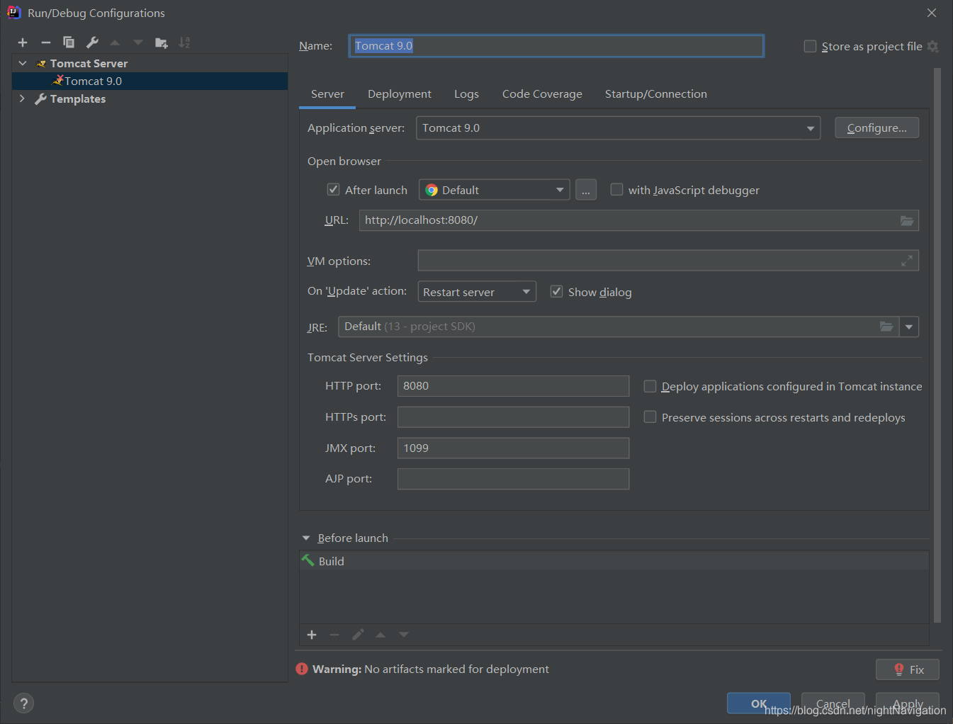The height and width of the screenshot is (724, 953).
Task: Click the browse folder icon in URL field
Action: click(907, 220)
